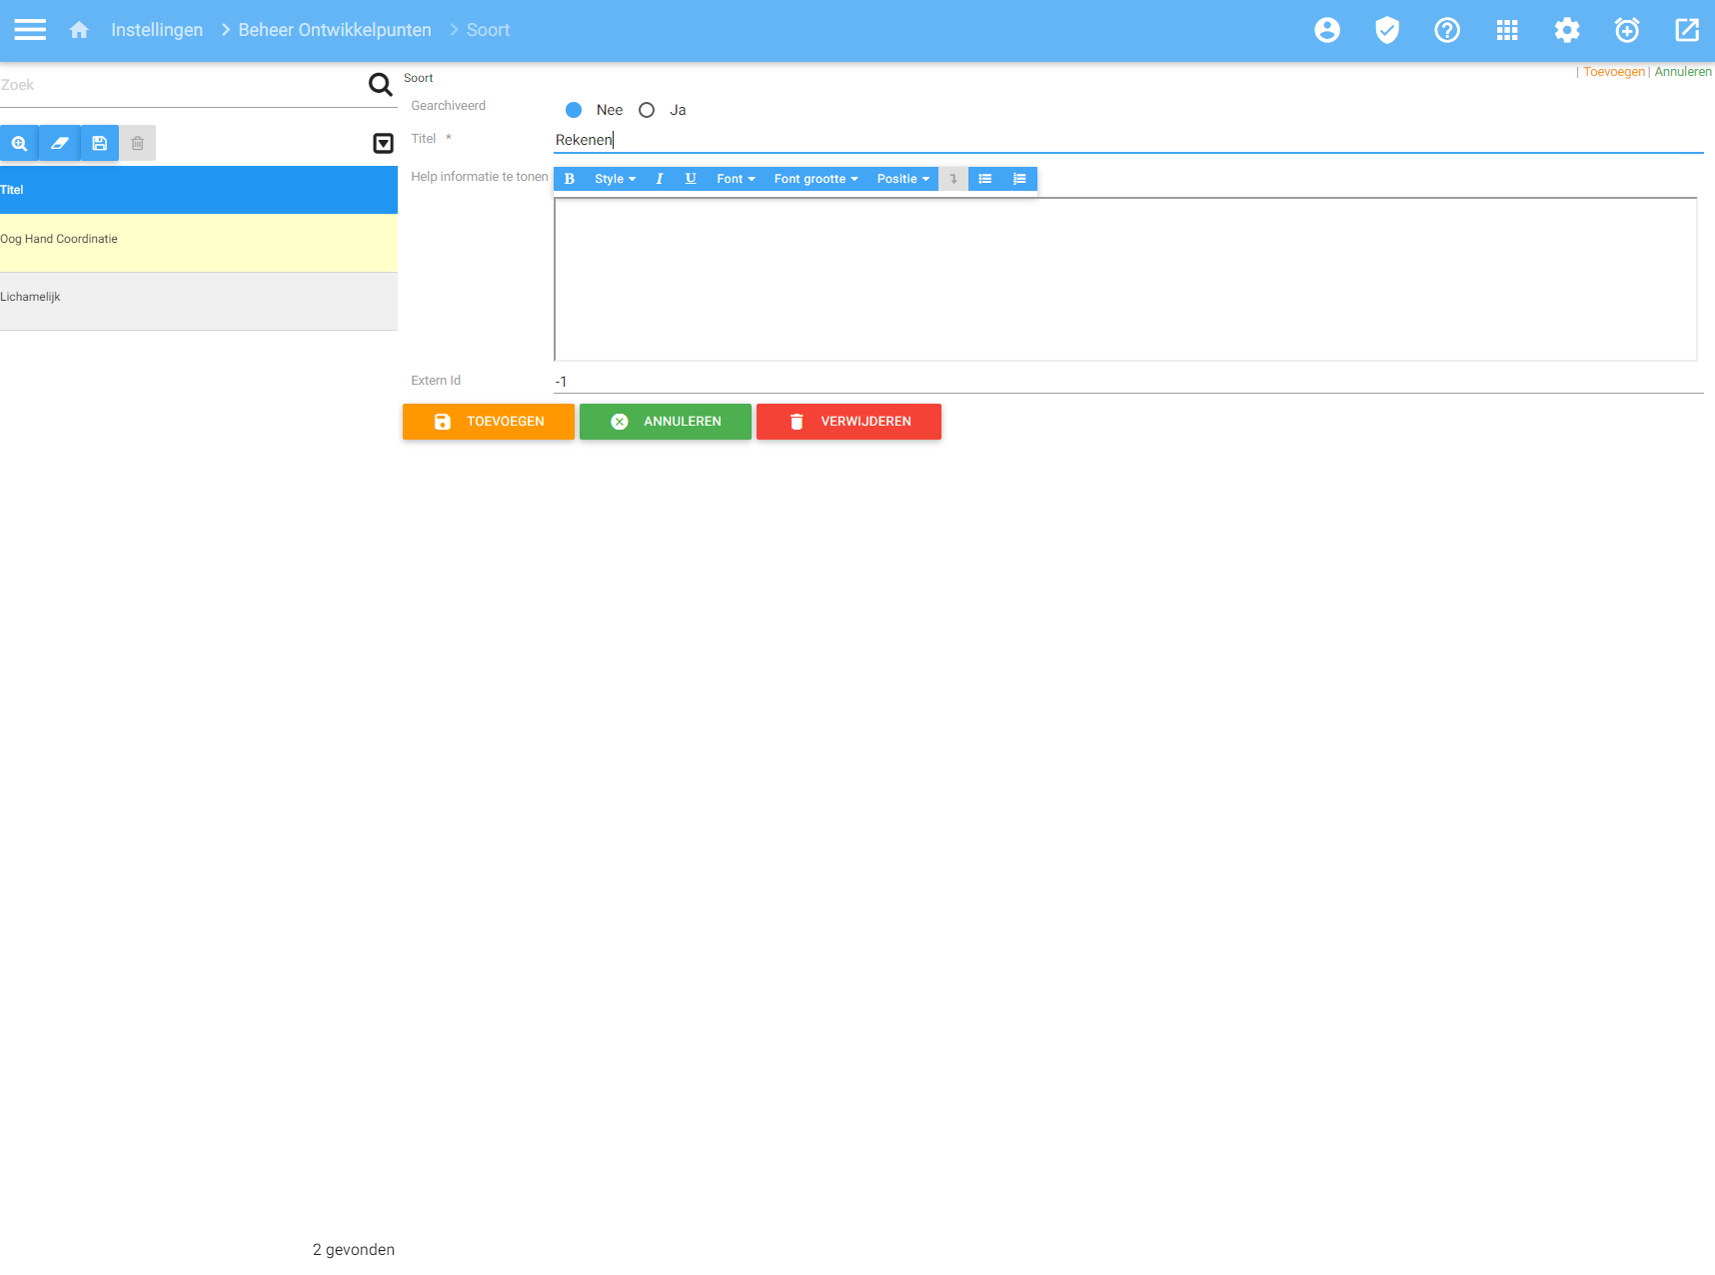Click the orange TOEVOEGEN button
This screenshot has height=1275, width=1715.
click(489, 422)
